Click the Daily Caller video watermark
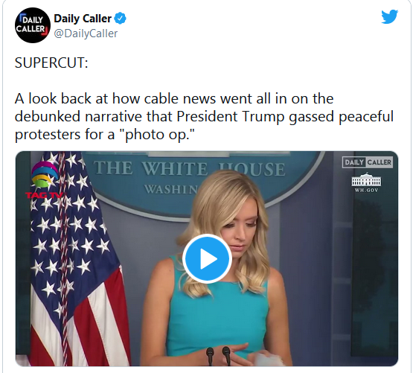 (368, 162)
